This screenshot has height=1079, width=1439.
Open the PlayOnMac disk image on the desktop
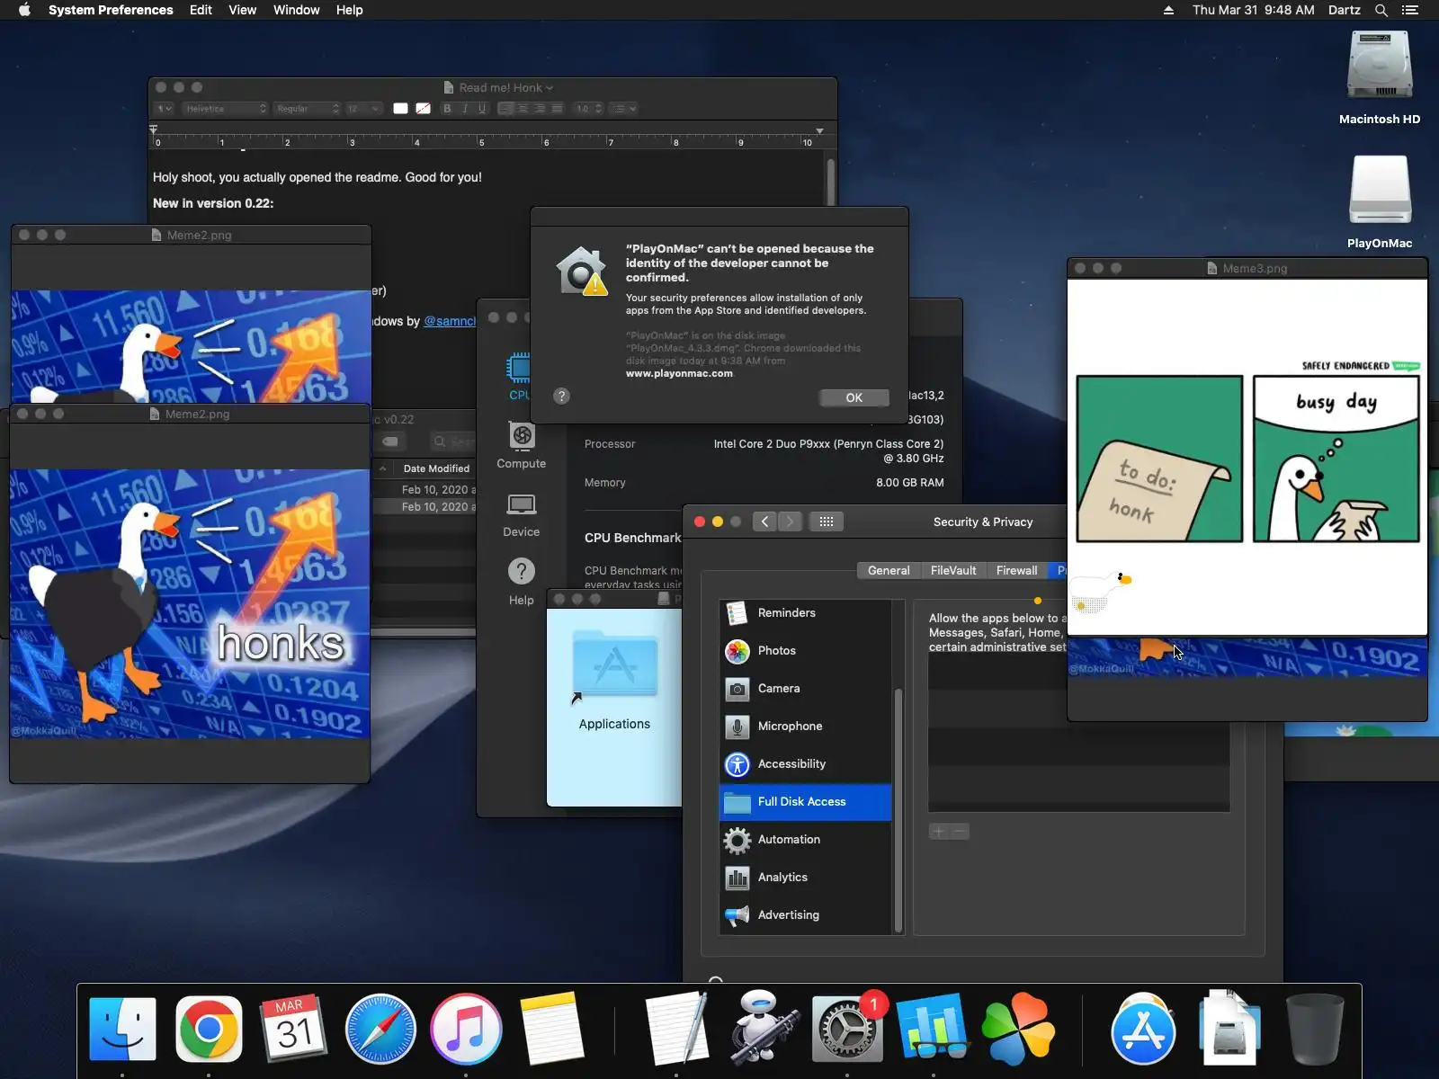tap(1380, 202)
